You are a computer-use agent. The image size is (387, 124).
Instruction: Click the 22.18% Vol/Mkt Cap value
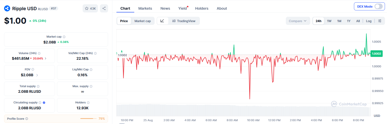82,58
